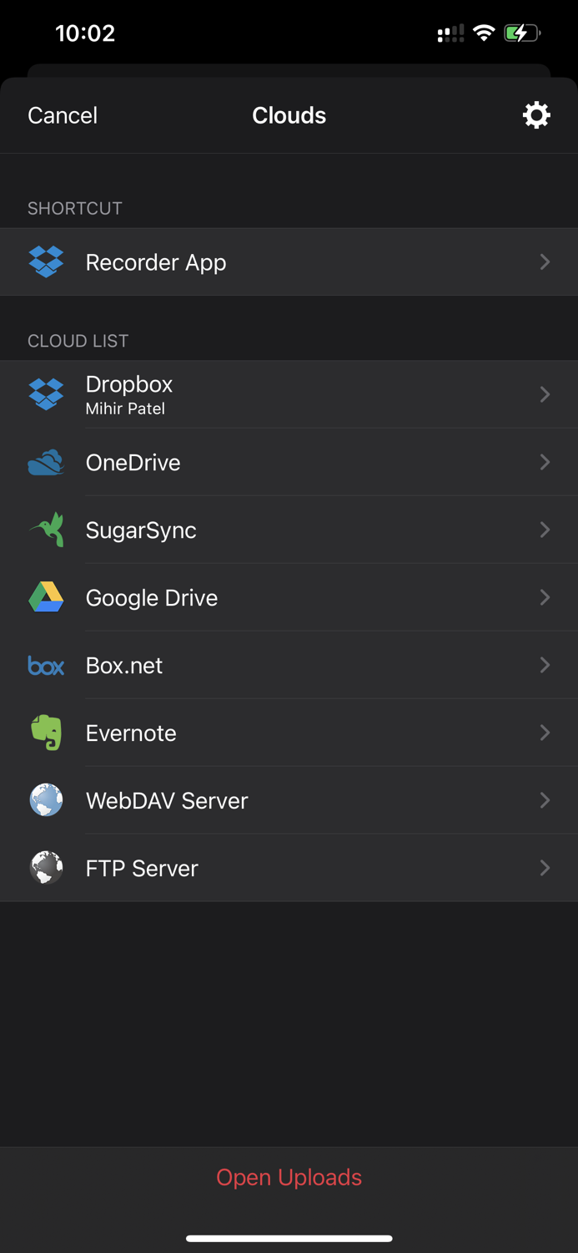Open the OneDrive chevron arrow
The image size is (578, 1253).
(545, 462)
